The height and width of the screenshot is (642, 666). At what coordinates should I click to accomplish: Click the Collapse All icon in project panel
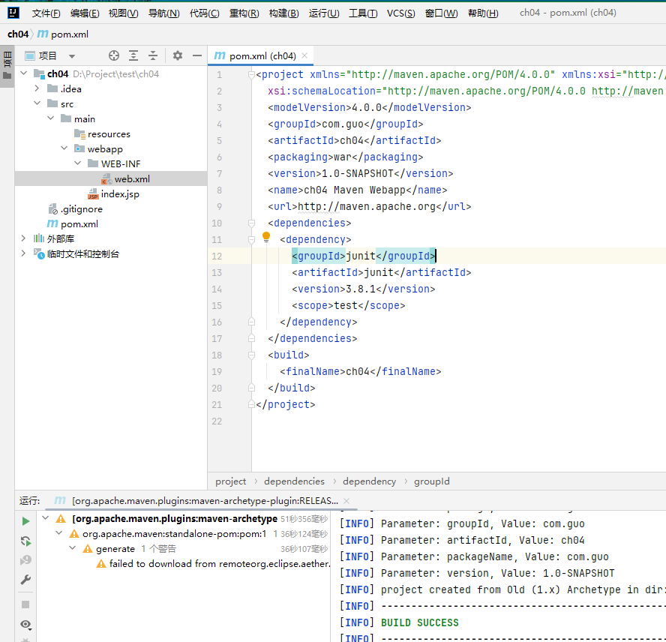[153, 55]
